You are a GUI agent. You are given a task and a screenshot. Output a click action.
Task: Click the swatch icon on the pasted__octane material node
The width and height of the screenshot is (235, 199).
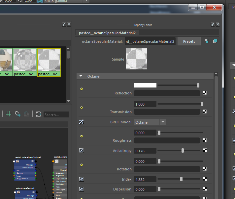[57, 161]
